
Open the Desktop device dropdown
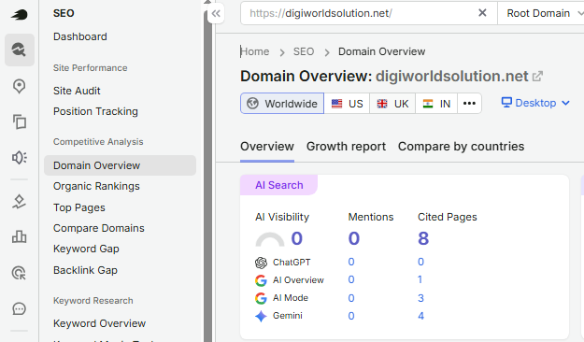[535, 103]
